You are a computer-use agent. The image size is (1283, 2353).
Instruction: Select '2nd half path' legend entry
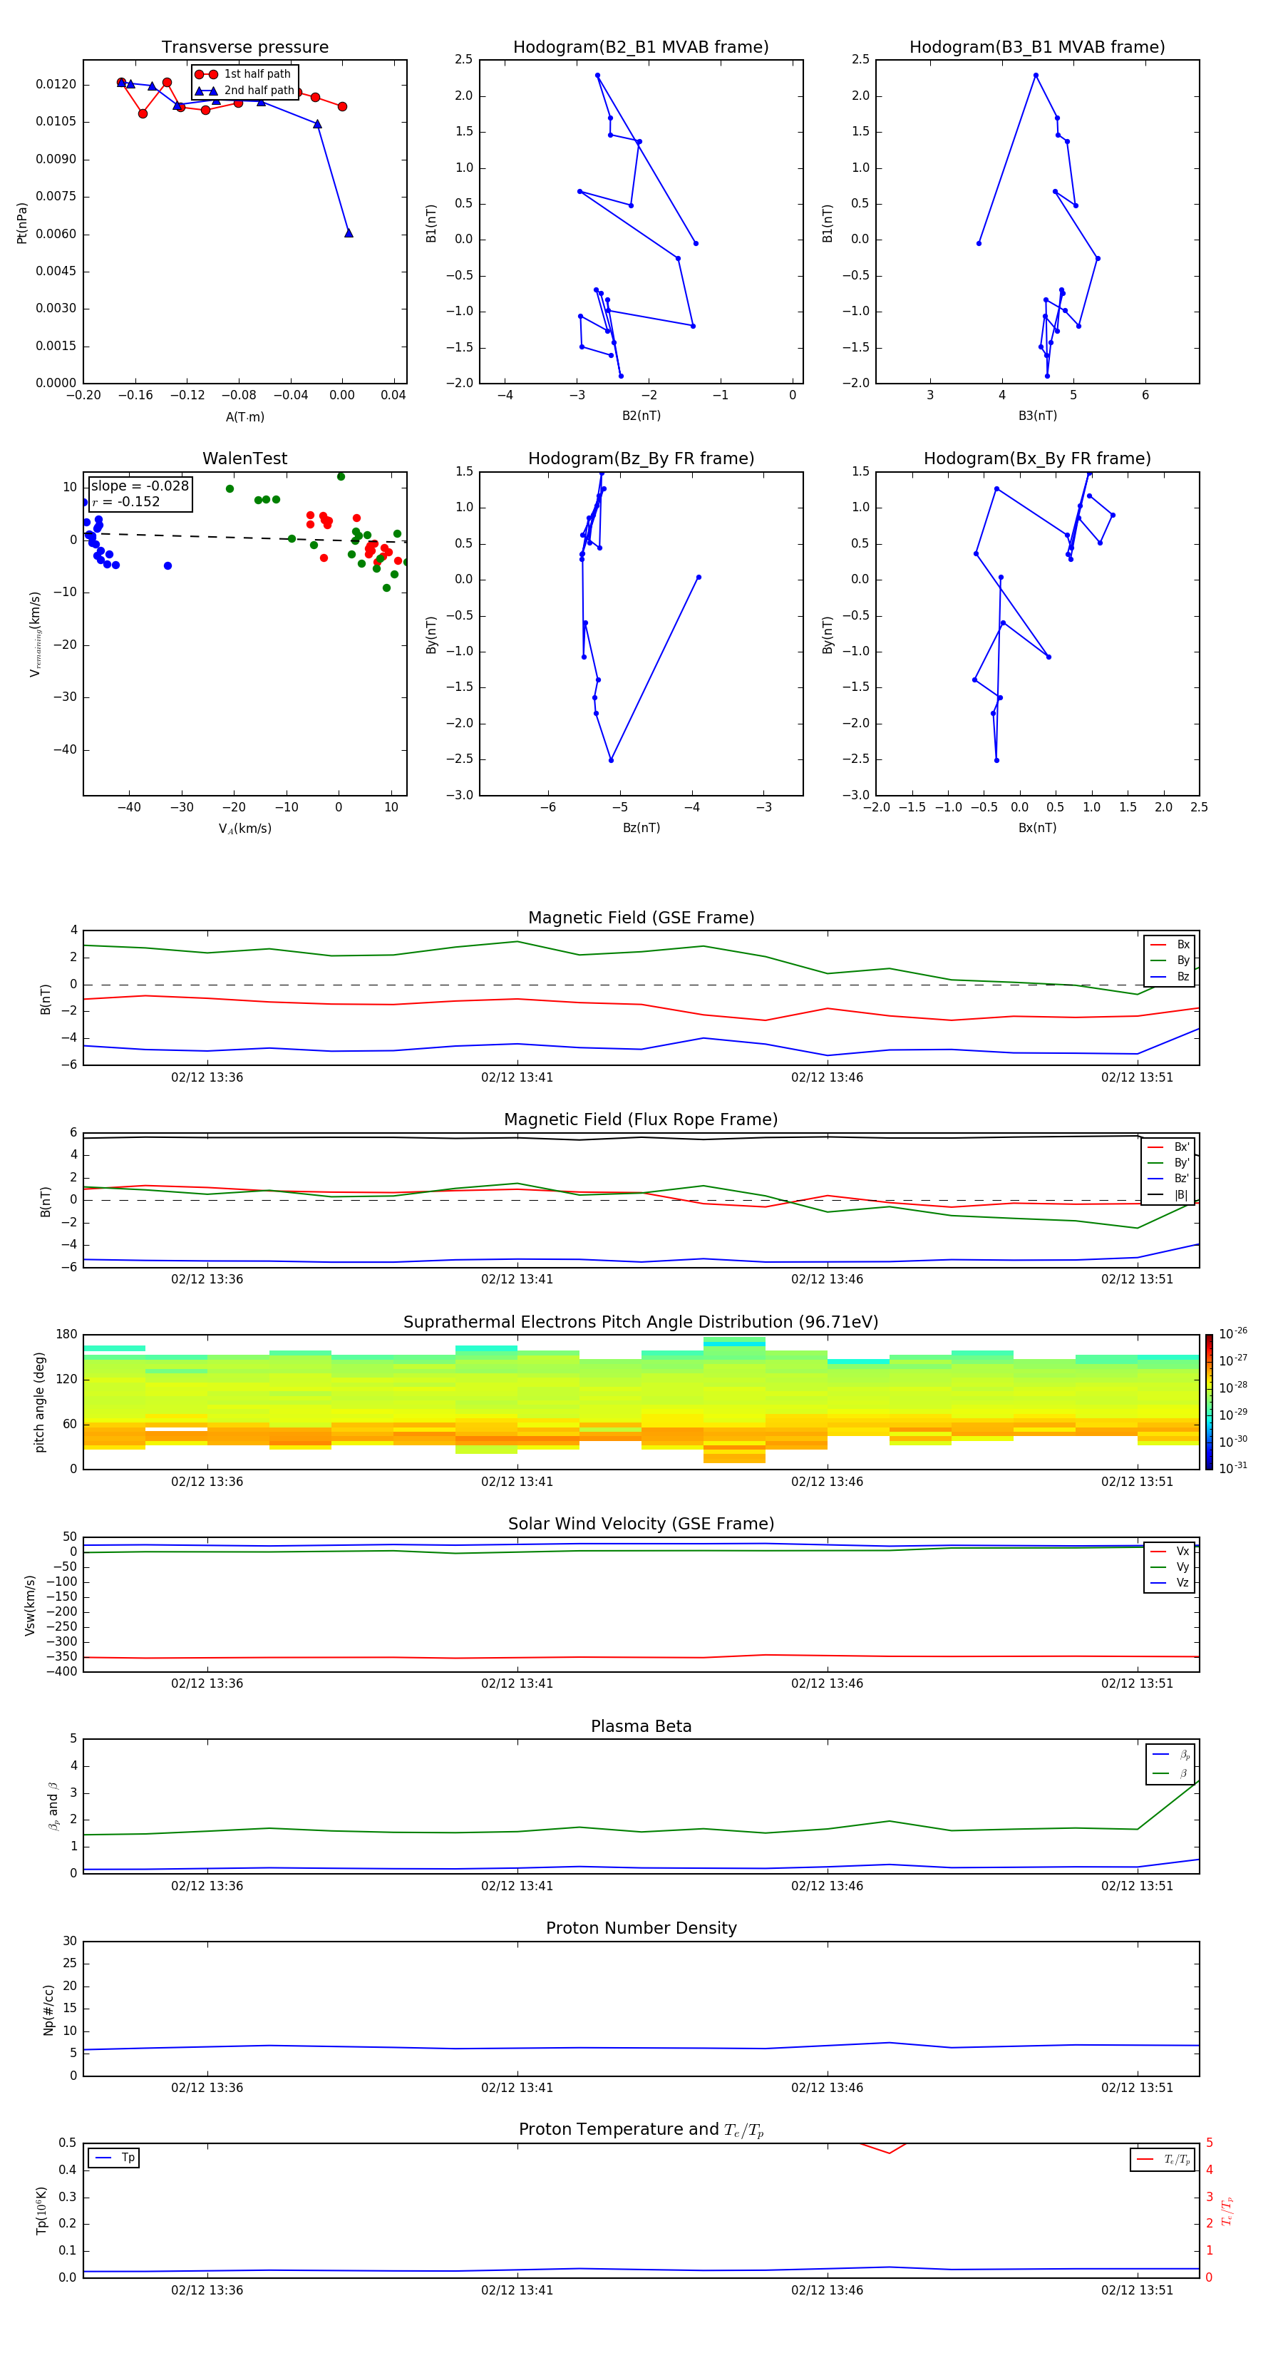[x=244, y=91]
